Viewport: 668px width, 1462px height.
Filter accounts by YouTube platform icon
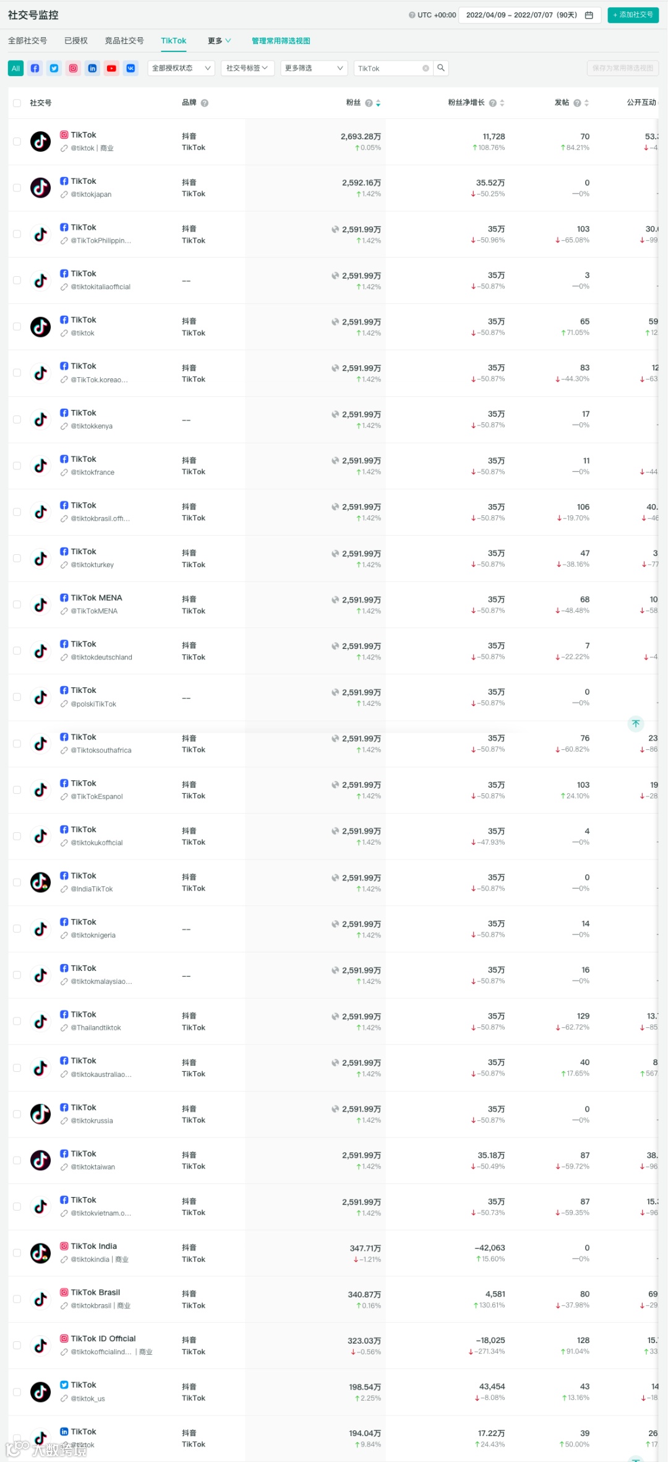pyautogui.click(x=111, y=68)
